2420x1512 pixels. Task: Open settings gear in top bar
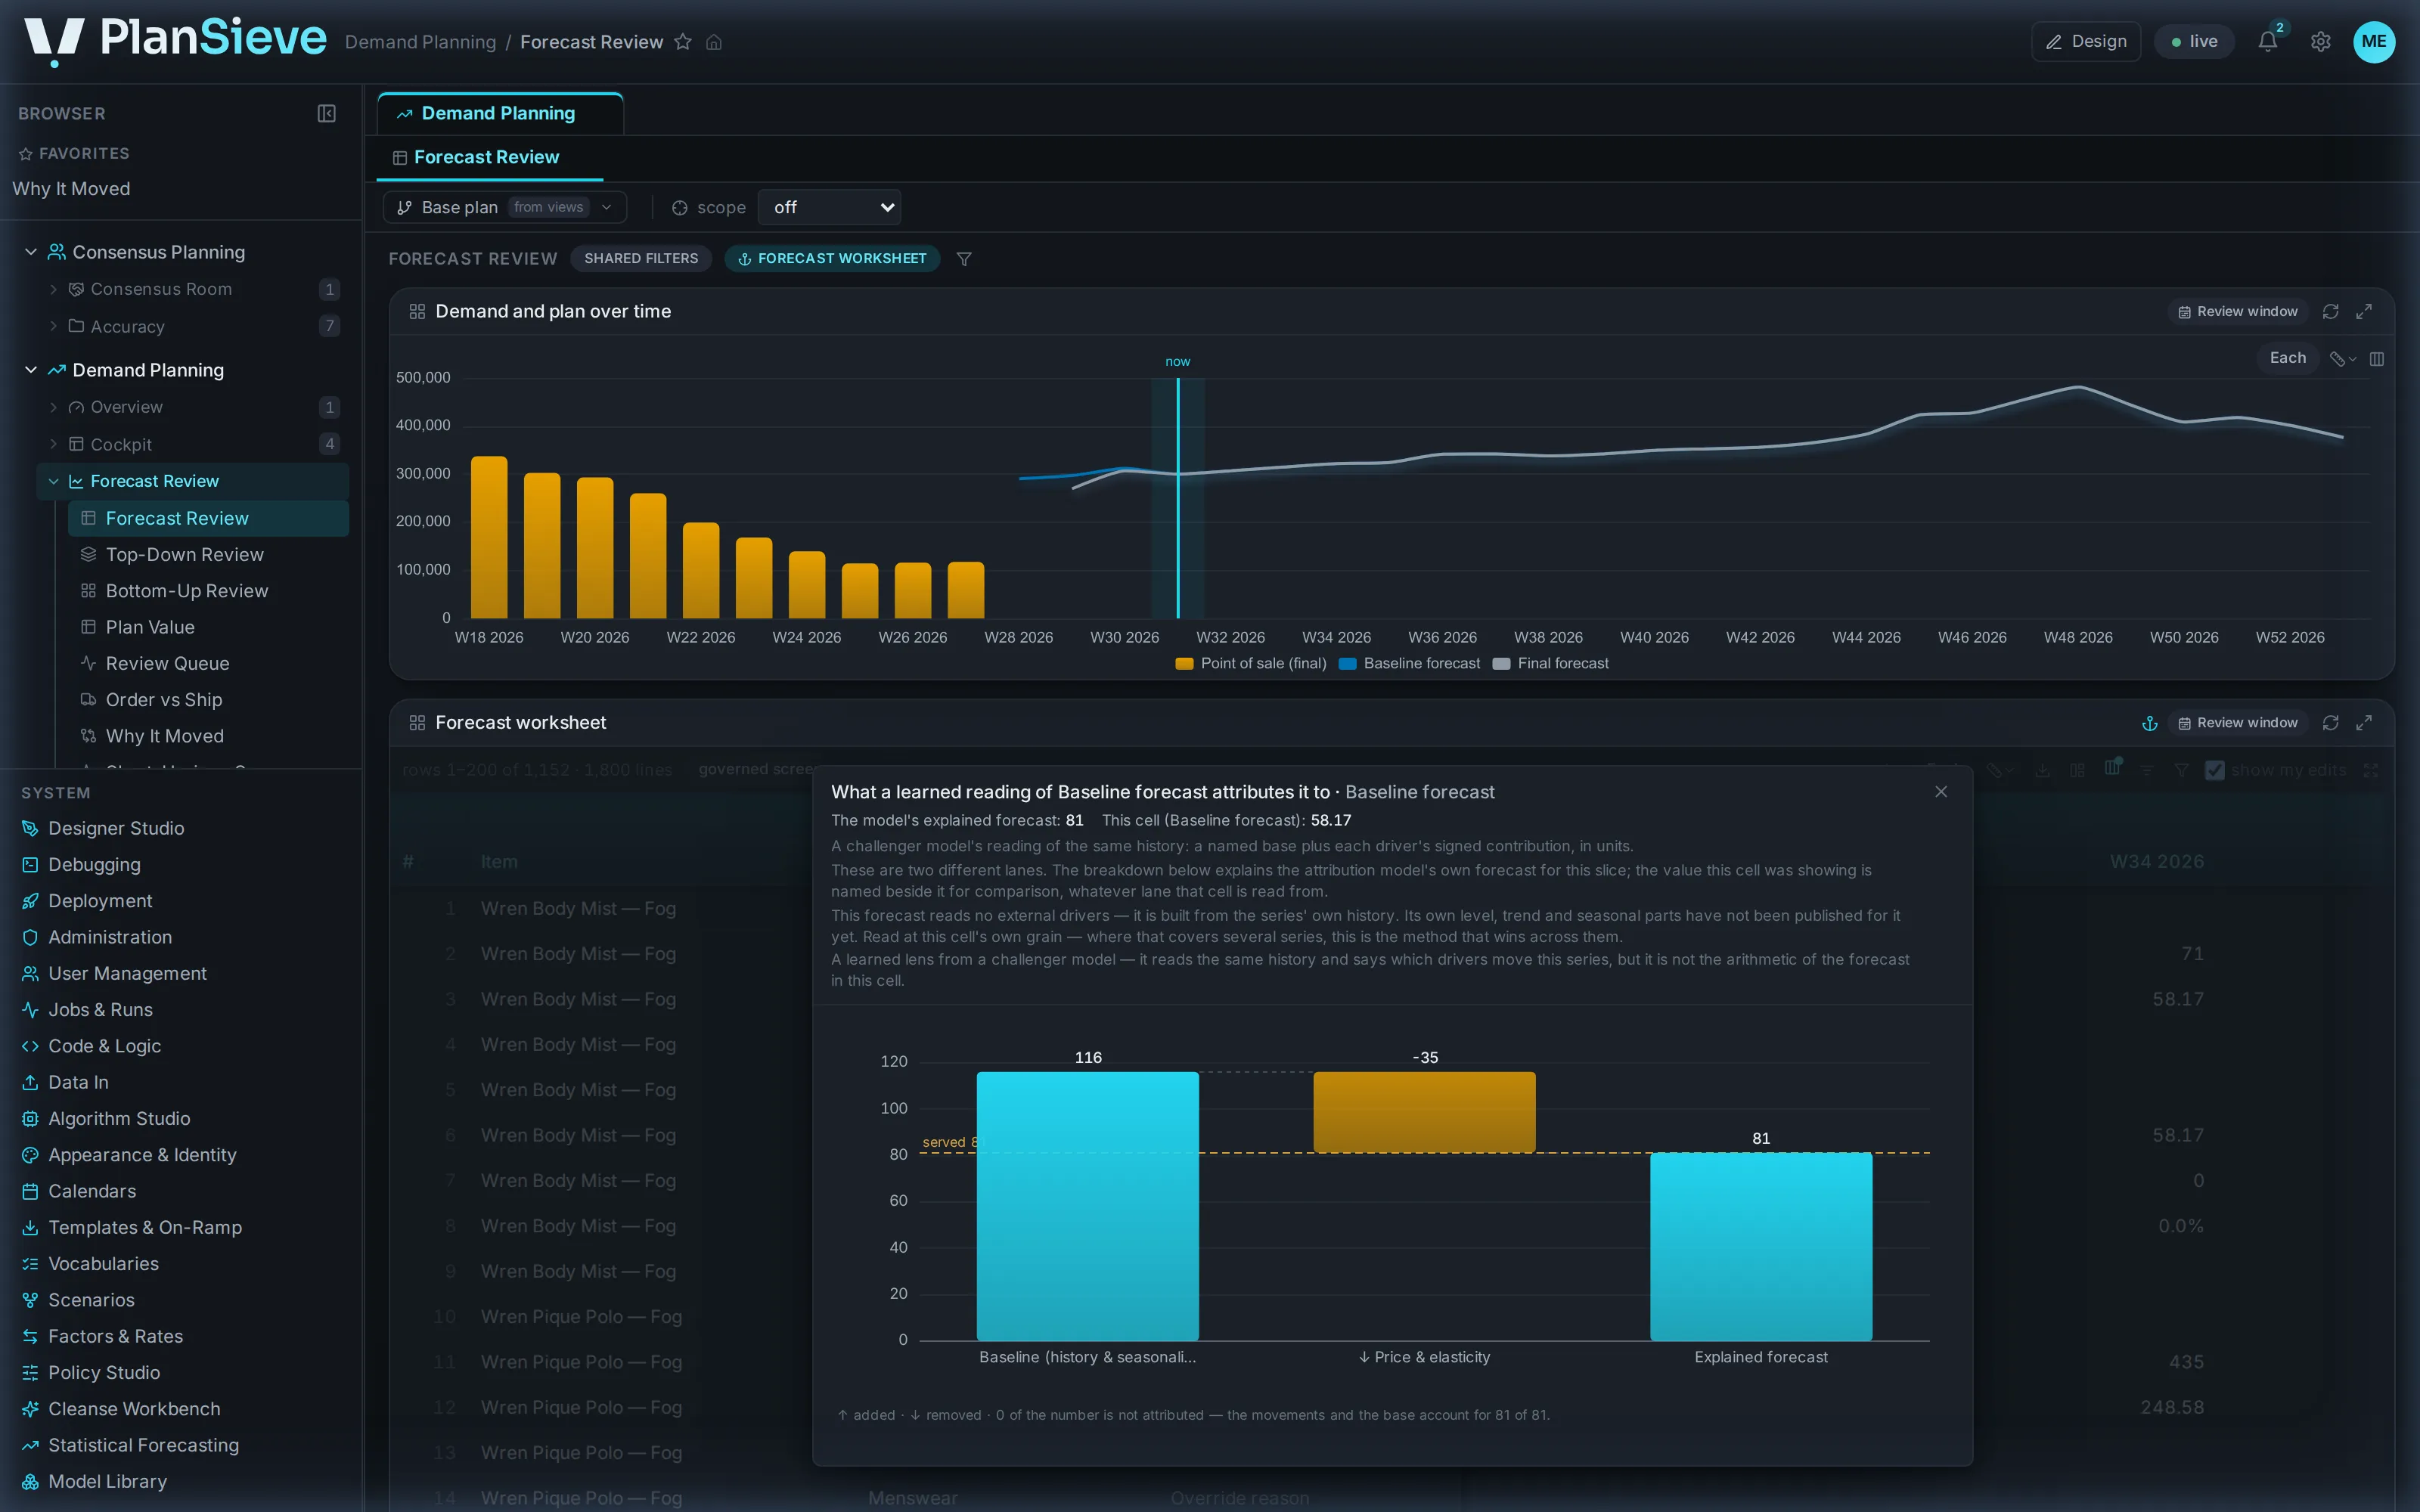point(2321,42)
